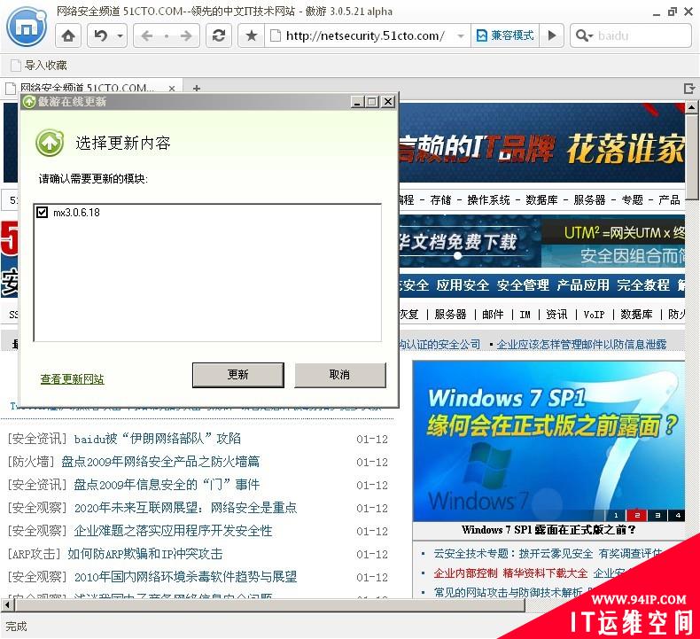Open article 盘点2009年网络安全产品之防火墙篇
The width and height of the screenshot is (700, 639).
[x=160, y=462]
